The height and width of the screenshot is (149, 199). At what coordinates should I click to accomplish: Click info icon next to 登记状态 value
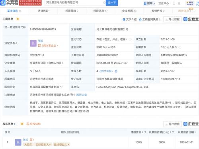(x=130, y=39)
